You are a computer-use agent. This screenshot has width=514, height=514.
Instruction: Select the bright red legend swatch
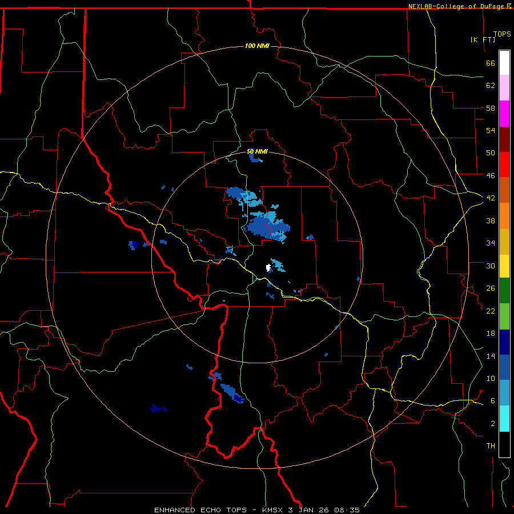(x=504, y=164)
